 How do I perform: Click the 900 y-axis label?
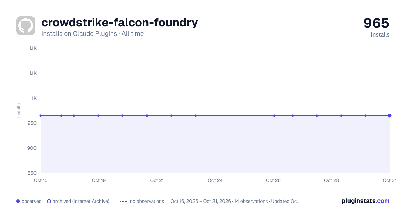pos(32,148)
